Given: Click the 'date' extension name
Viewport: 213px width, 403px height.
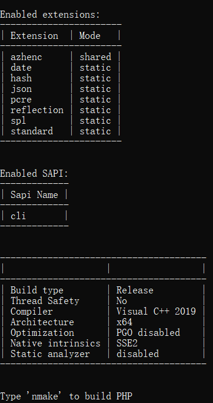Looking at the screenshot, I should click(x=21, y=68).
